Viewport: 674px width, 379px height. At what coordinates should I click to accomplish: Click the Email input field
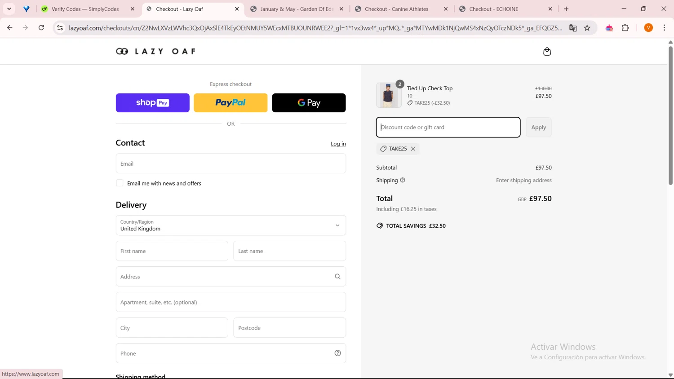(x=231, y=163)
